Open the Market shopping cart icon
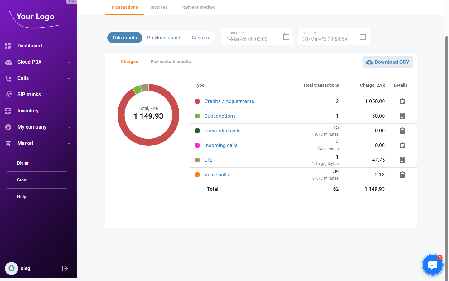The image size is (449, 281). (8, 143)
